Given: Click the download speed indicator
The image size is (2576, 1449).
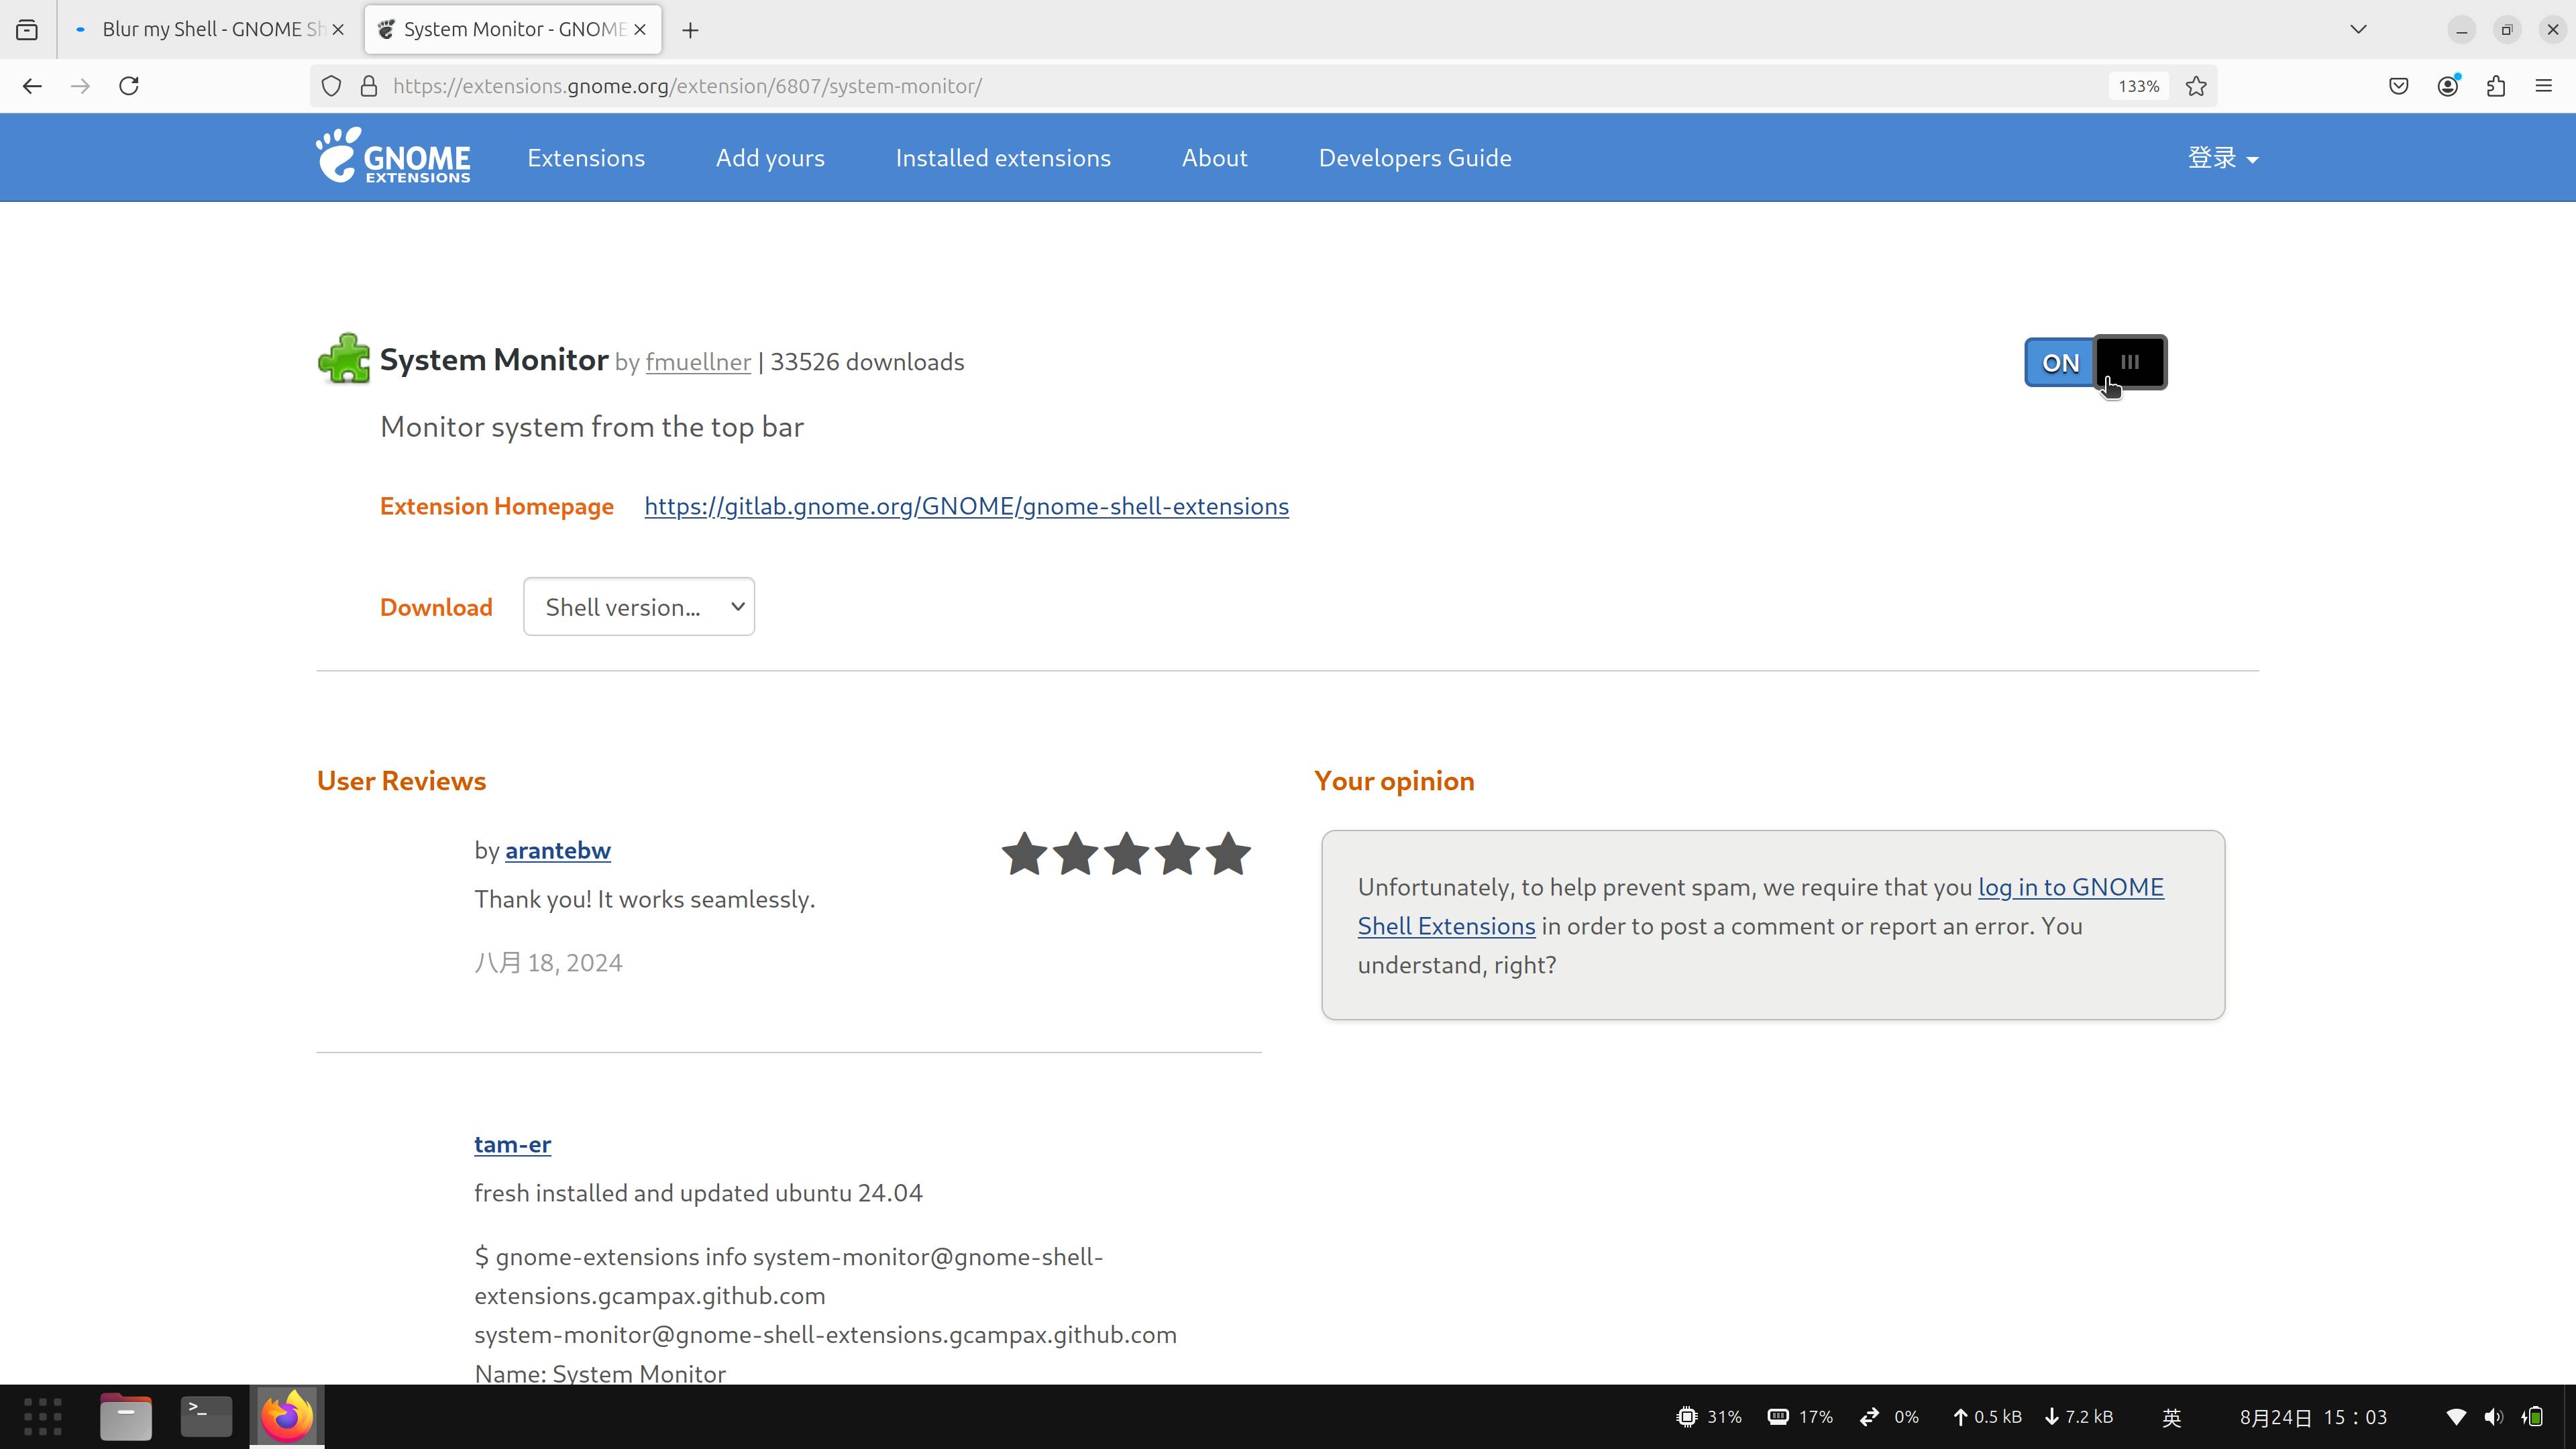Looking at the screenshot, I should pyautogui.click(x=2079, y=1417).
